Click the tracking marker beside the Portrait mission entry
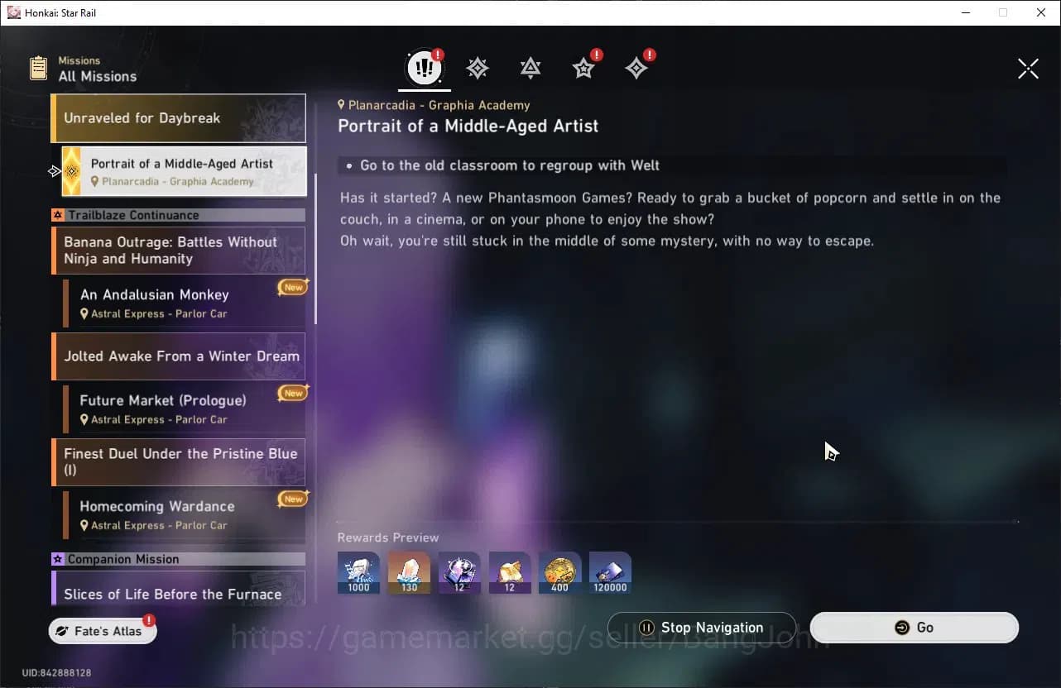Image resolution: width=1061 pixels, height=688 pixels. [55, 171]
